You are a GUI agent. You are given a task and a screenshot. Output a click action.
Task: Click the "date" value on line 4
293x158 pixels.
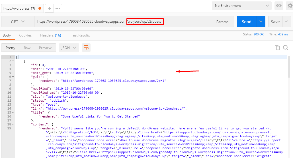coord(65,69)
